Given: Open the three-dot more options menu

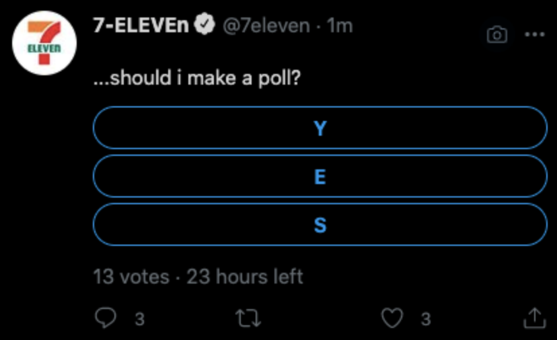Looking at the screenshot, I should (534, 35).
